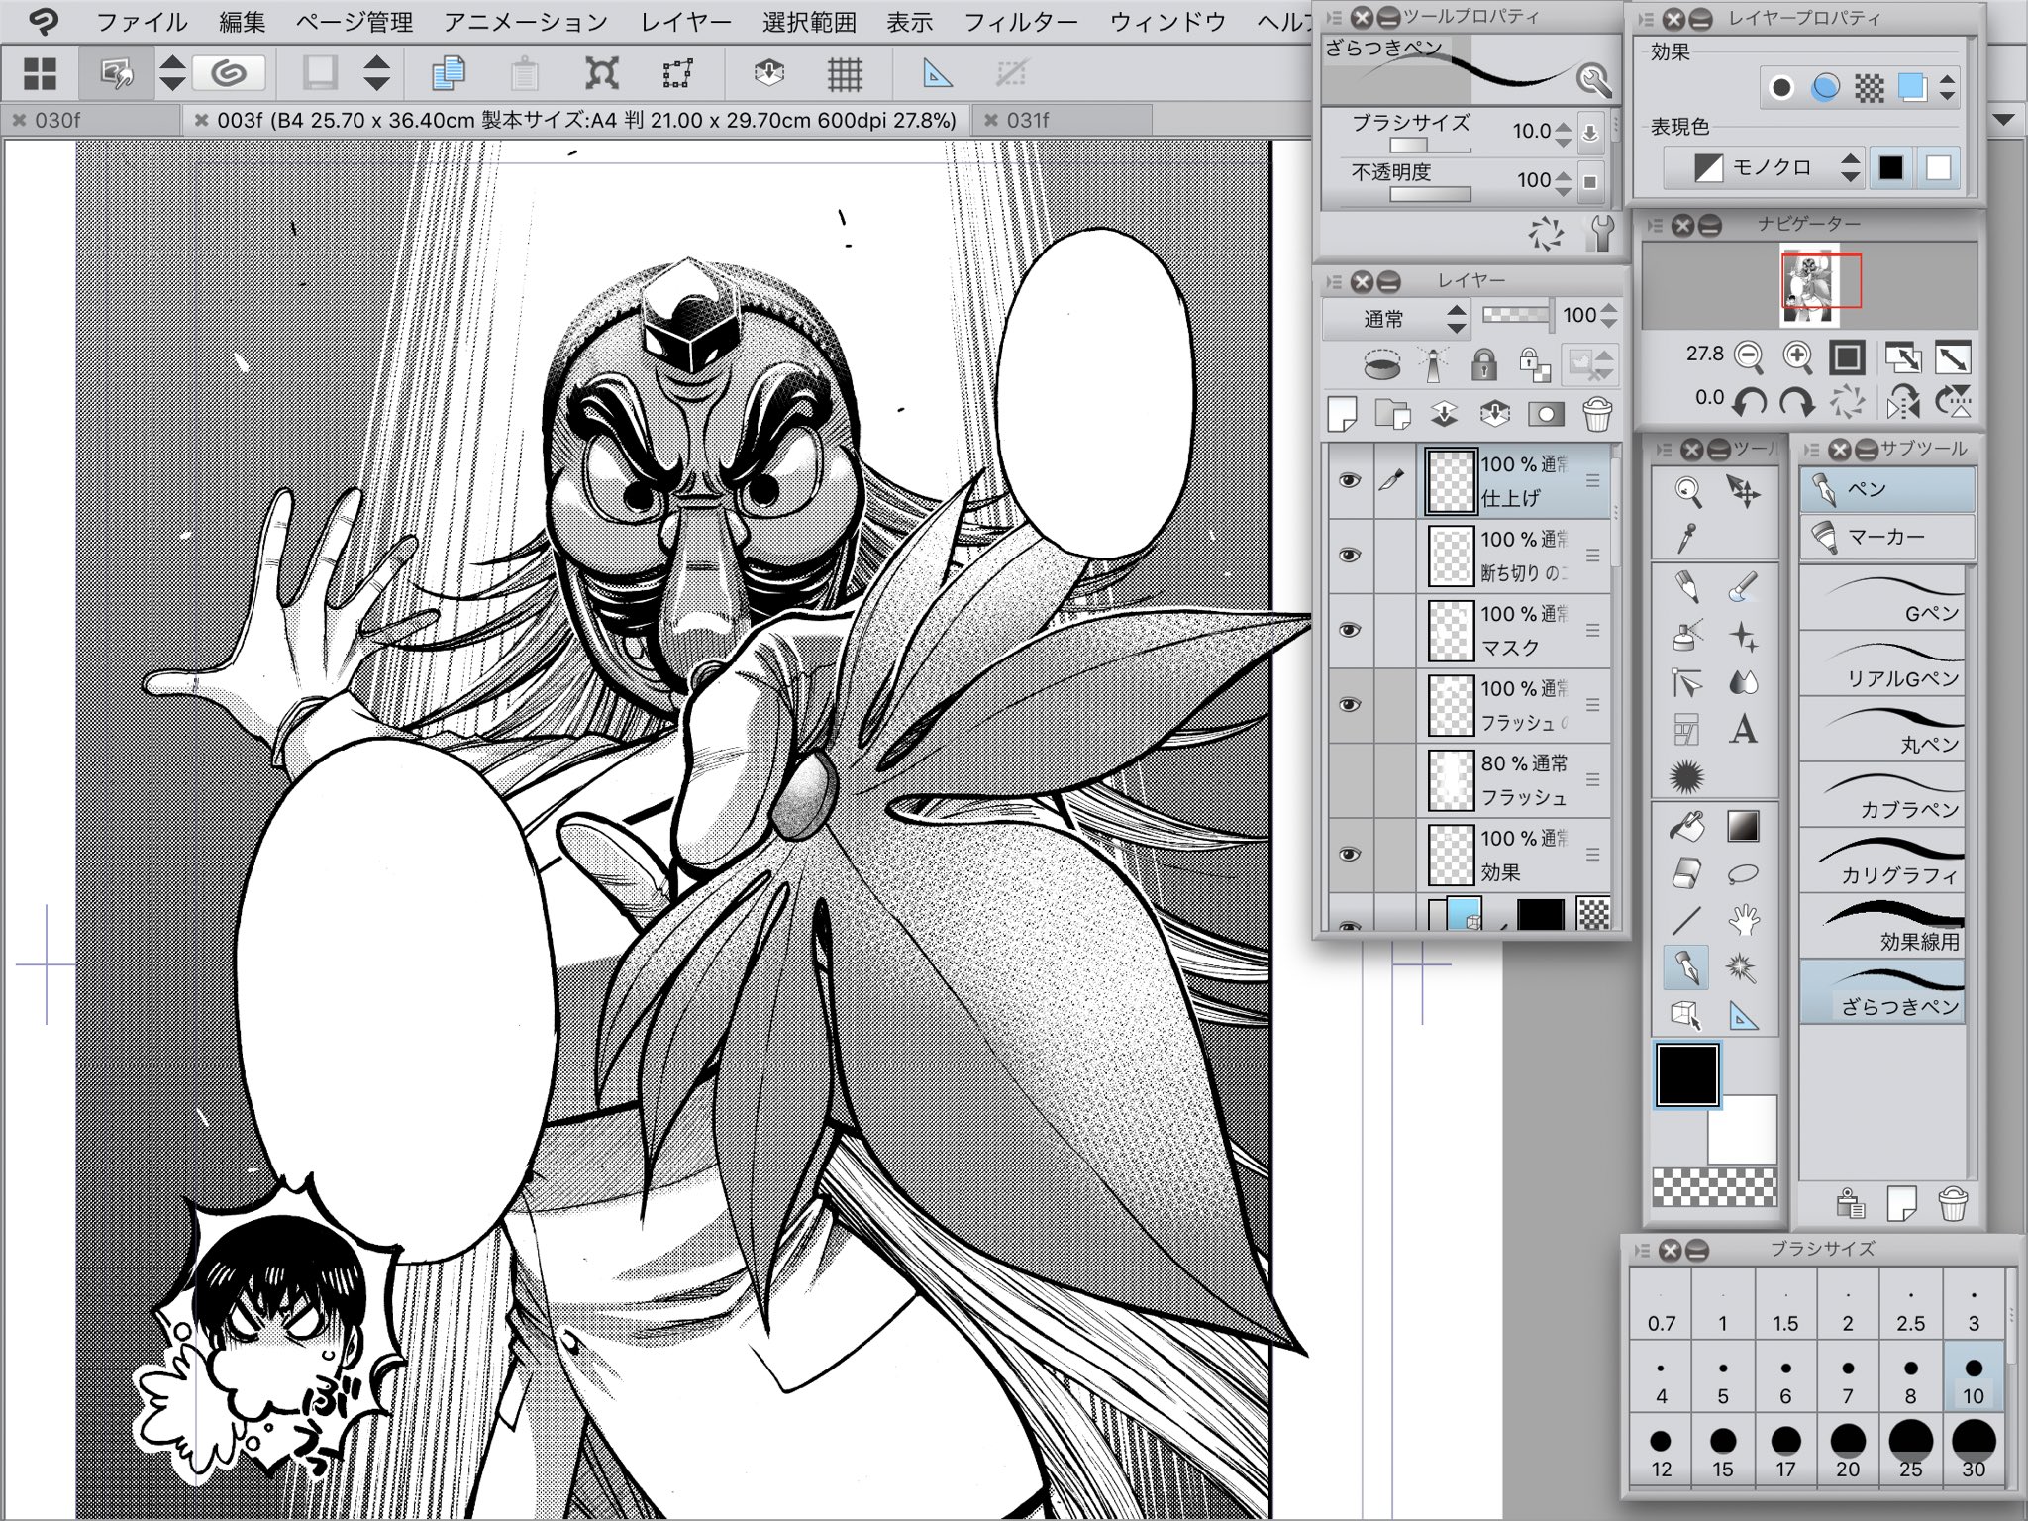The width and height of the screenshot is (2028, 1521).
Task: Click the transparent color checker swatch
Action: tap(1715, 1187)
